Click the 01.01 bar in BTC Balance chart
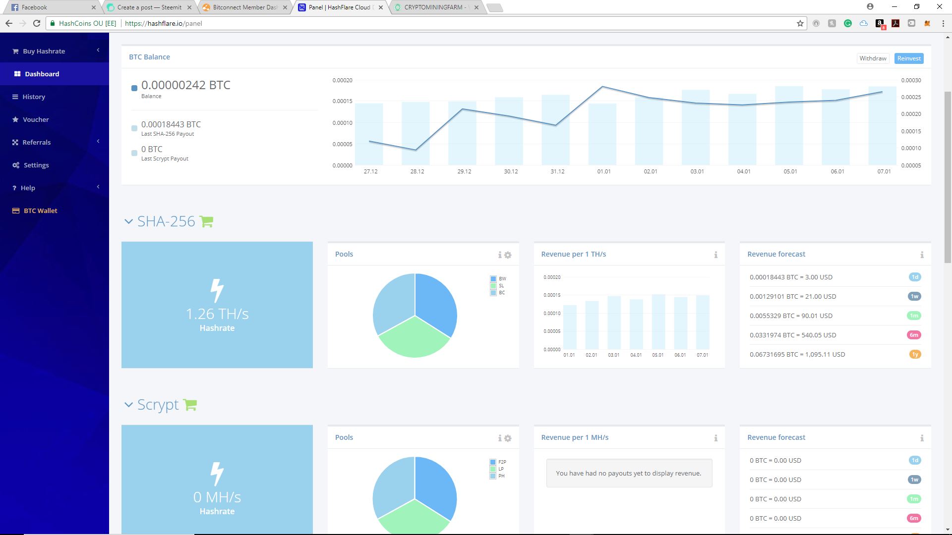This screenshot has height=535, width=952. coord(602,134)
